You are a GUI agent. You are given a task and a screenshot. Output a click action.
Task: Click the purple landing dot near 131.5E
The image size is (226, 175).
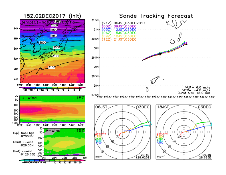(x=186, y=43)
